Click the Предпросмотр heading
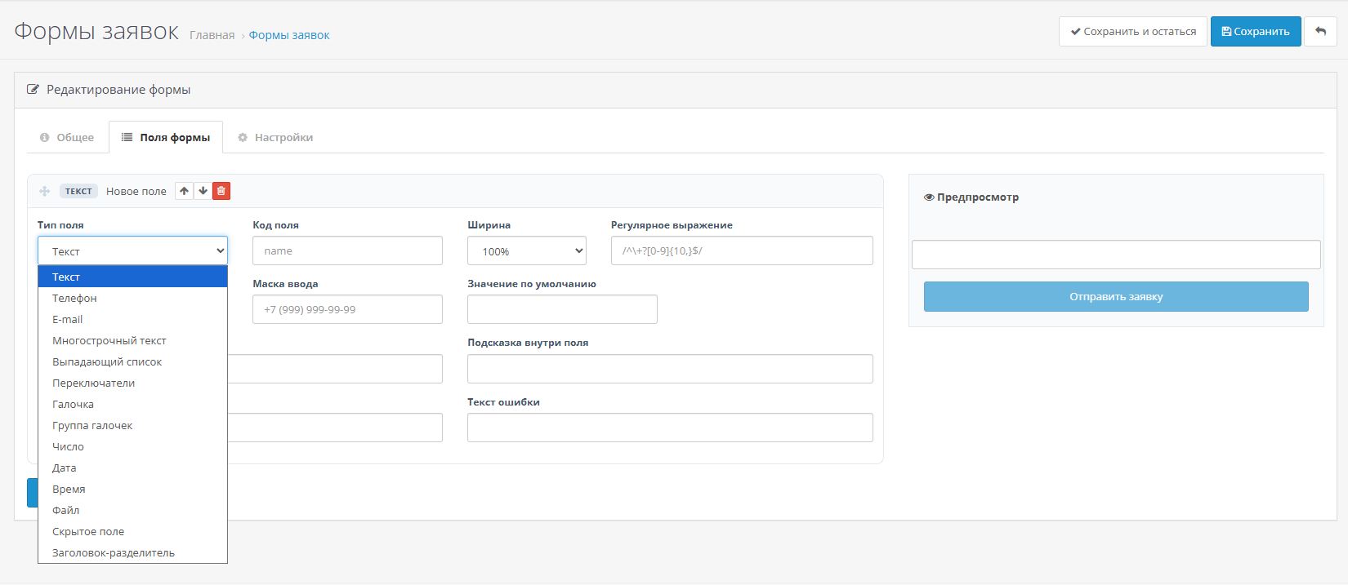Screen dimensions: 1348x585 pyautogui.click(x=971, y=197)
